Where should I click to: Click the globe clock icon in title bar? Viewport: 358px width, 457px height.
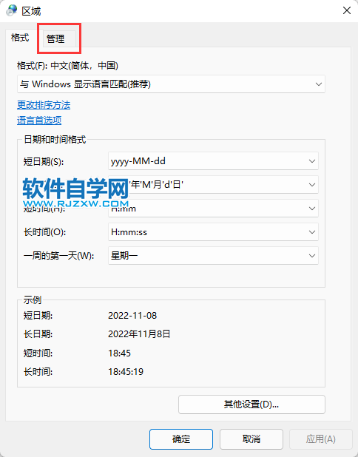(x=11, y=11)
